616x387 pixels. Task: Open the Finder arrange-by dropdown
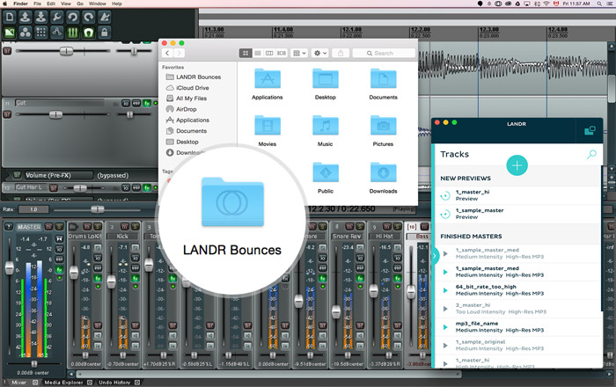299,53
